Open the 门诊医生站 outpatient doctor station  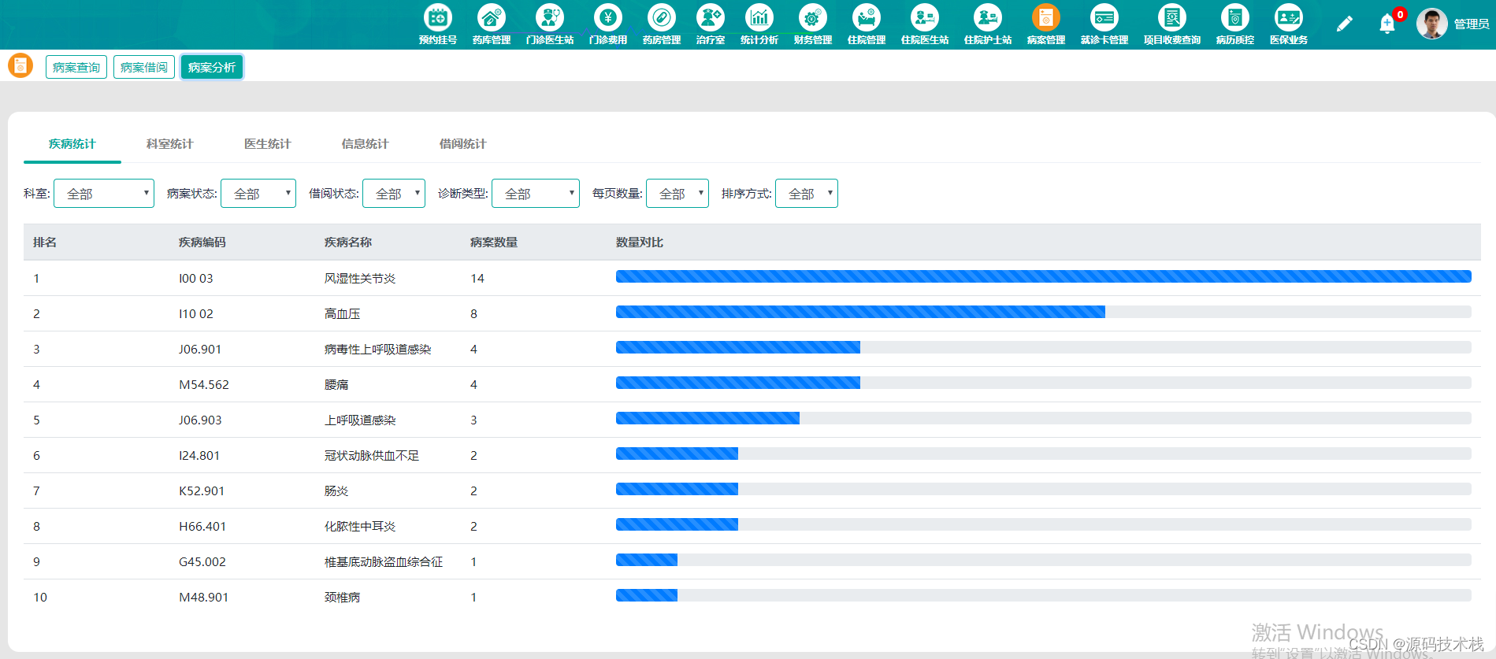pyautogui.click(x=550, y=24)
